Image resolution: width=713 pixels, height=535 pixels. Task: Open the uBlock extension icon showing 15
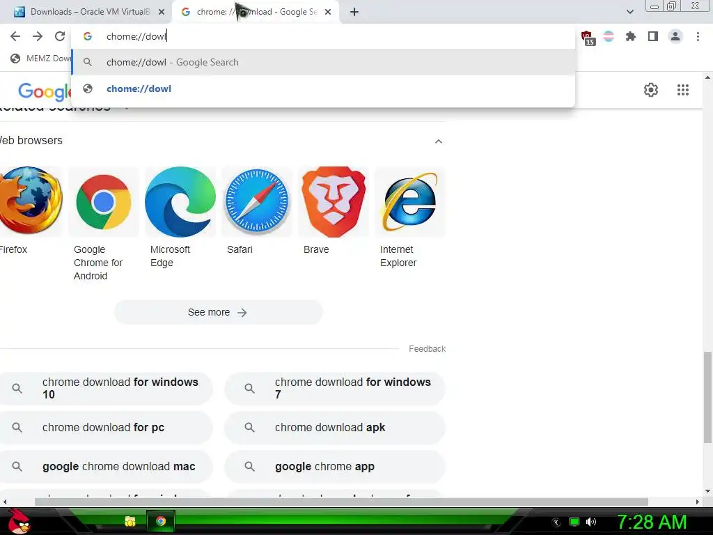[x=588, y=38]
